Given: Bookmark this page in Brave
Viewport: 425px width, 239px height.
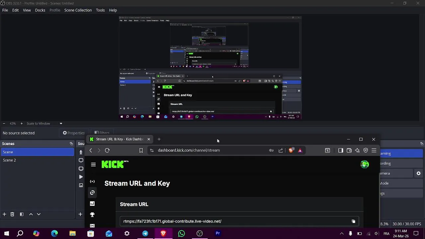Looking at the screenshot, I should [x=141, y=150].
